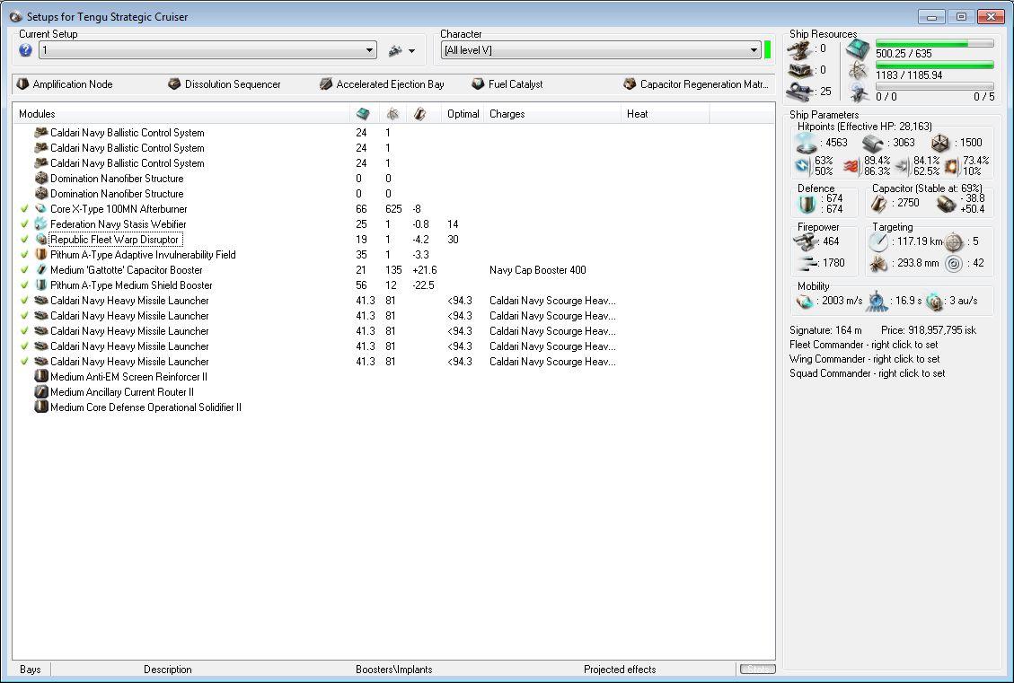
Task: Select the Republic Fleet Warp Disruptor row name
Action: 114,240
